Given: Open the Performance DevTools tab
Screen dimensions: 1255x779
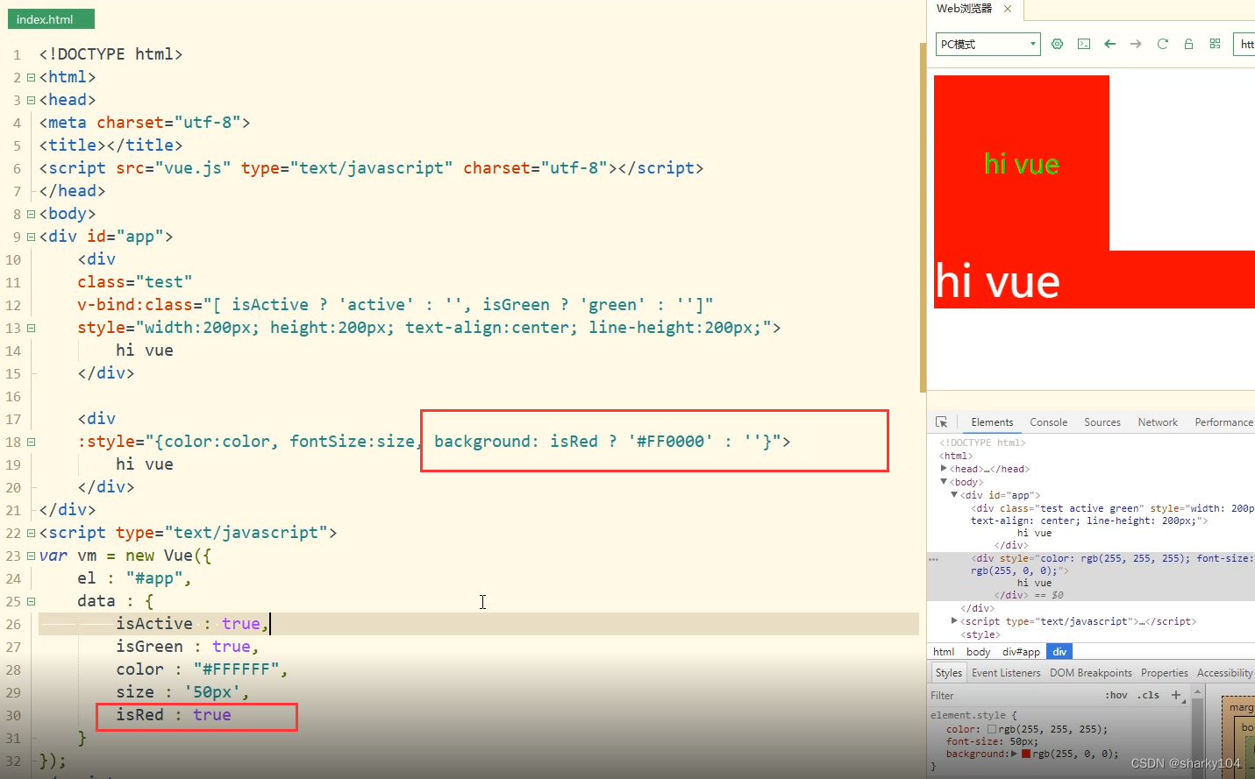Looking at the screenshot, I should pos(1223,422).
